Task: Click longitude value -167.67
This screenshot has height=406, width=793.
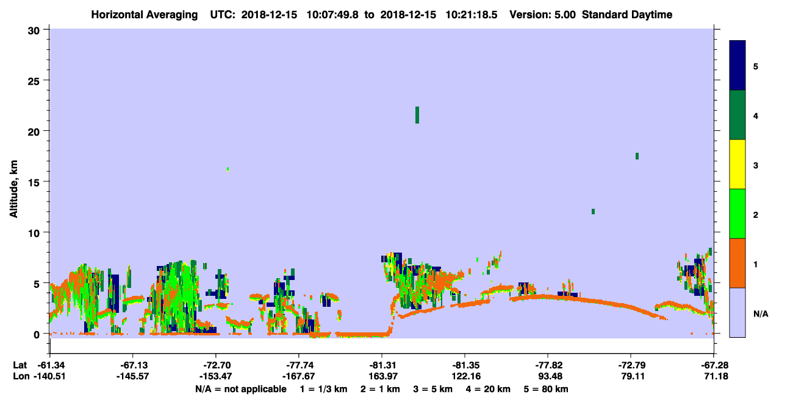Action: pyautogui.click(x=298, y=376)
